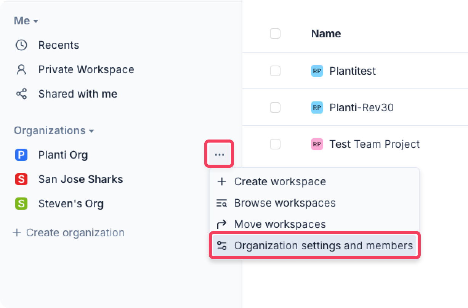This screenshot has height=308, width=468.
Task: Select Browse workspaces menu item
Action: [285, 203]
